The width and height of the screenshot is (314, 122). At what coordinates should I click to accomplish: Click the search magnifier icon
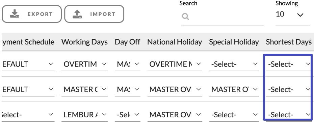point(185,16)
